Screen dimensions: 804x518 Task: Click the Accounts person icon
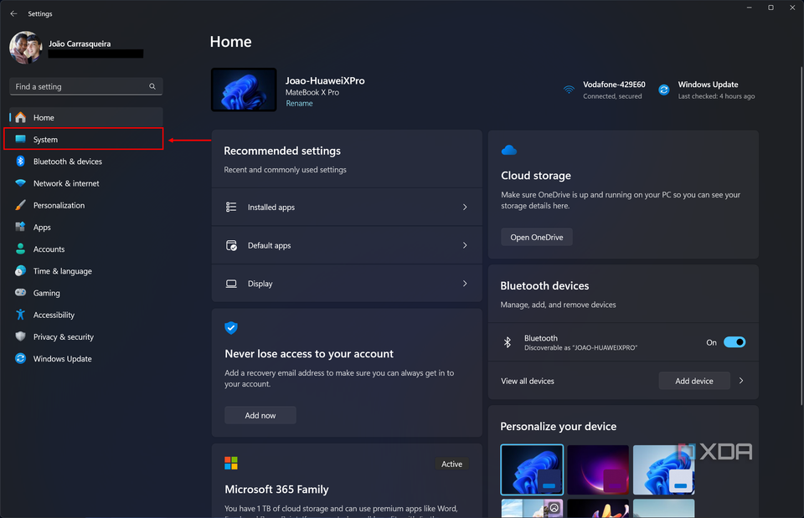coord(20,249)
